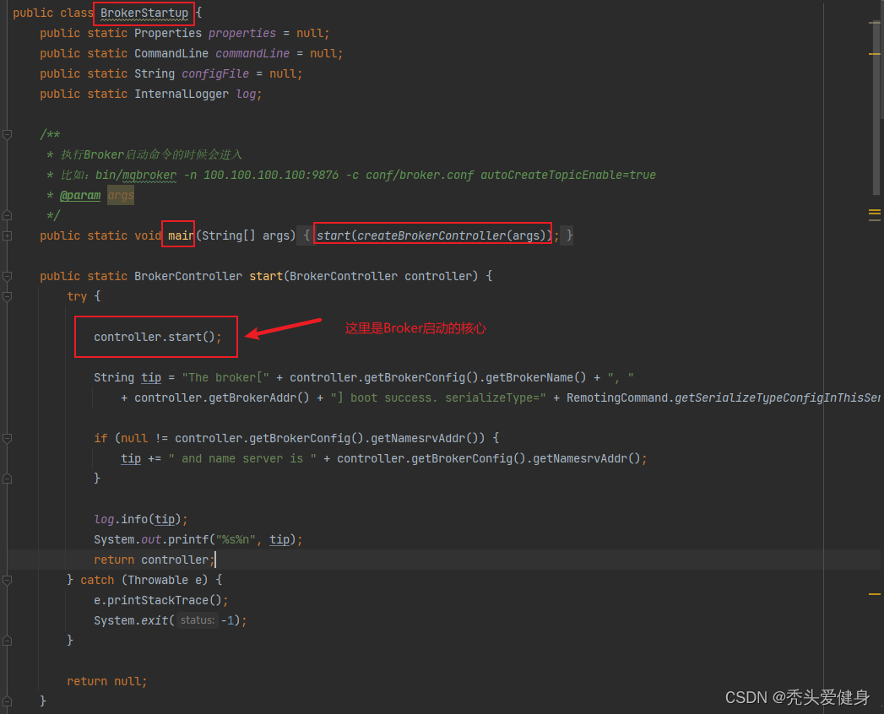This screenshot has width=884, height=714.
Task: Click the "log" field name after InternalLogger
Action: click(246, 95)
